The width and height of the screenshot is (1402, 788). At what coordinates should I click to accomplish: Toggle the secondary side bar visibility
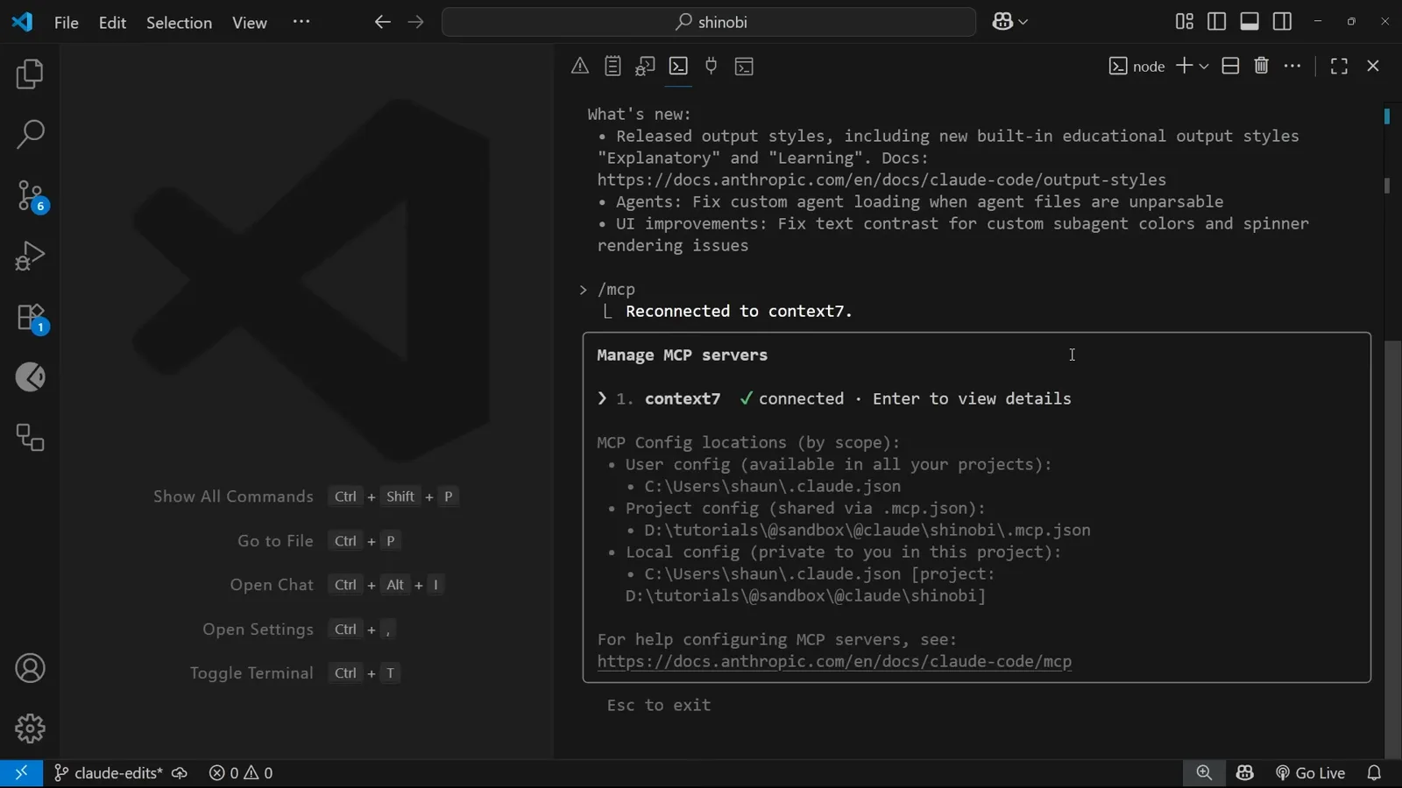(1283, 22)
